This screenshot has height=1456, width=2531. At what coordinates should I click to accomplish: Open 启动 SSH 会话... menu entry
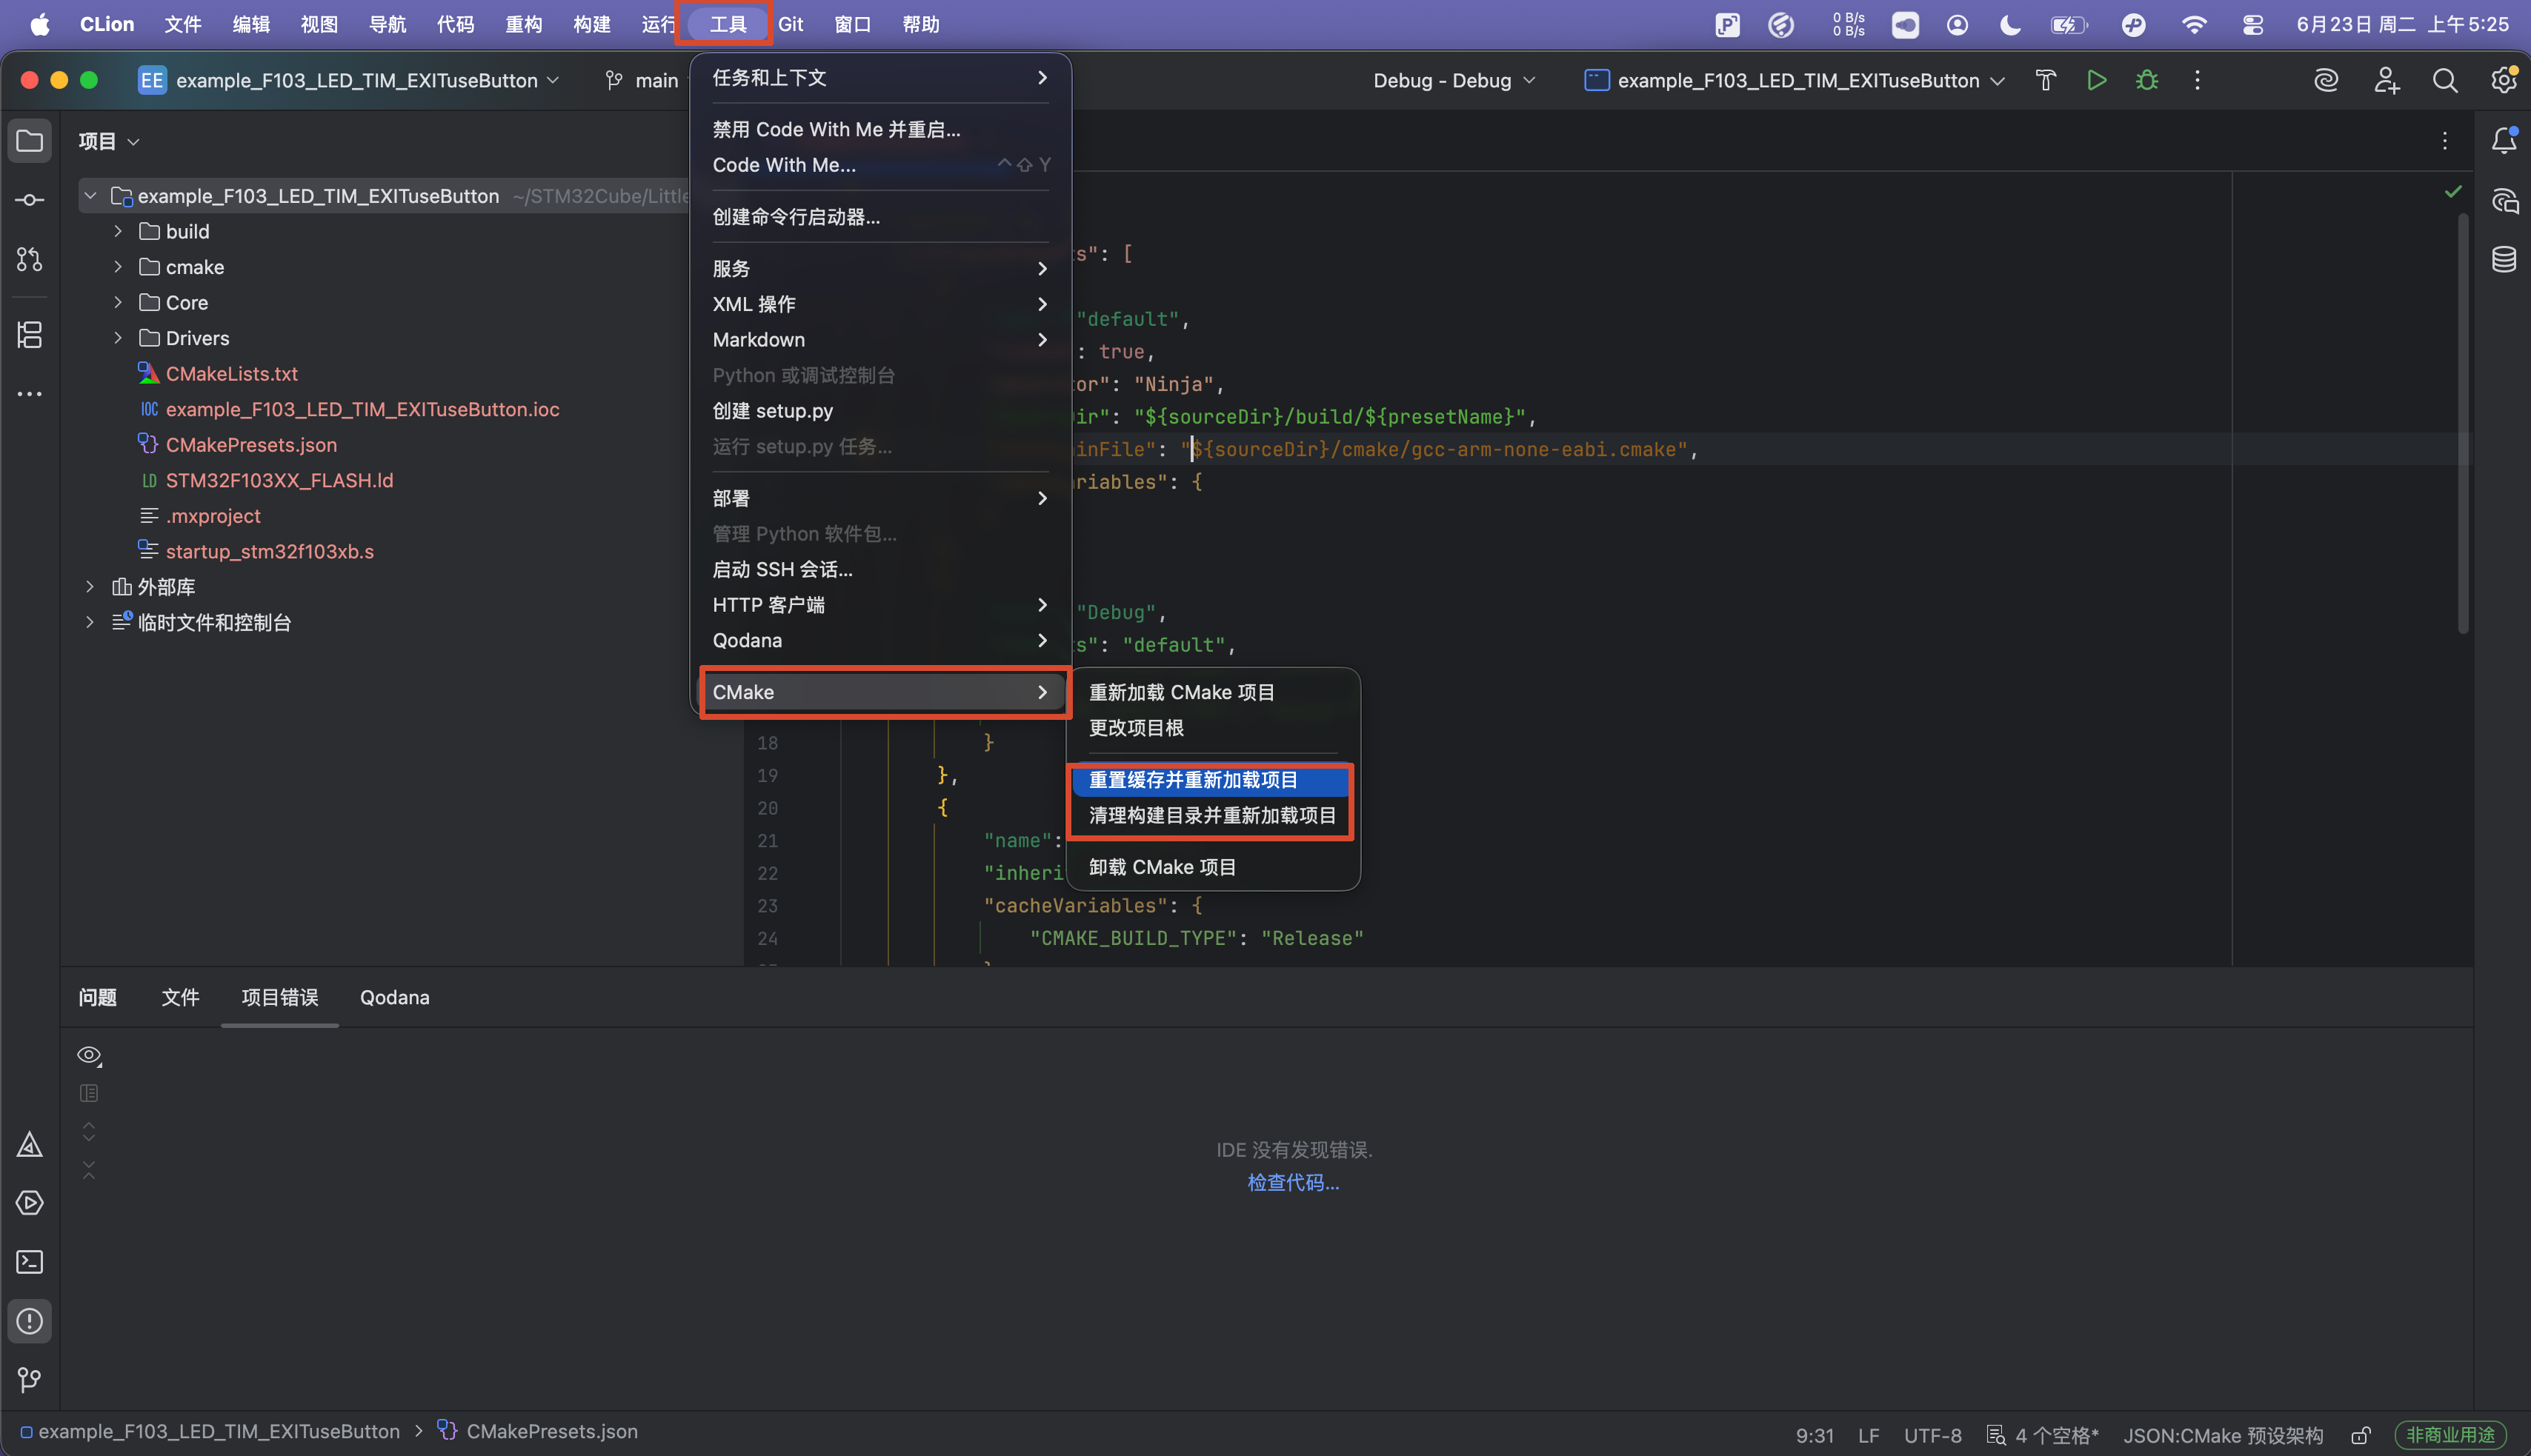880,569
